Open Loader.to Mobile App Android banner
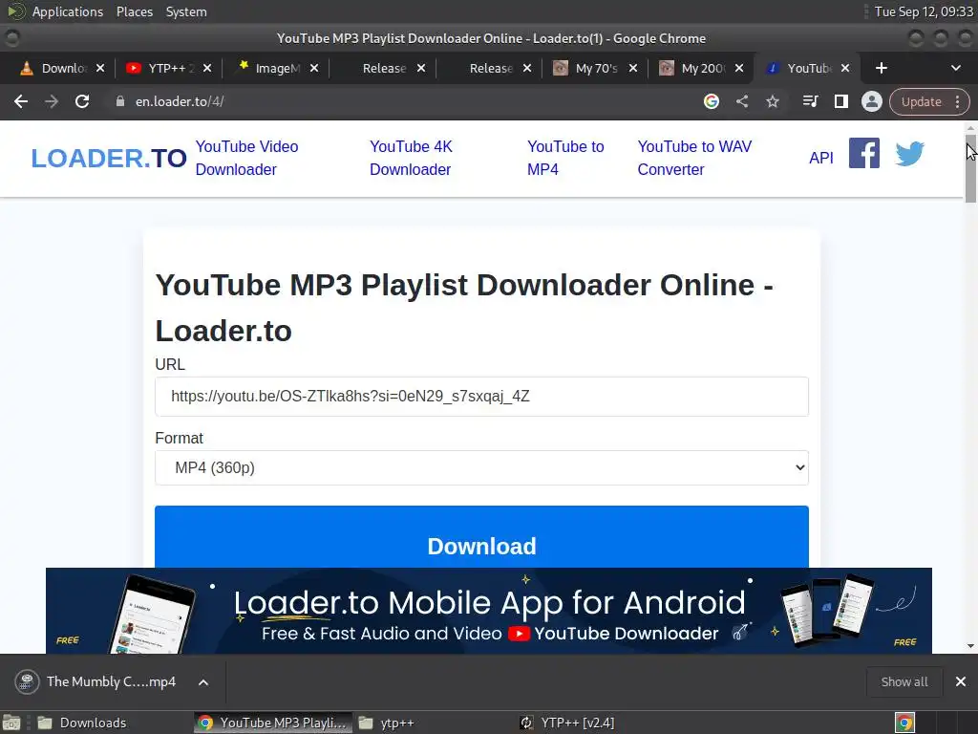This screenshot has width=978, height=734. [x=488, y=611]
